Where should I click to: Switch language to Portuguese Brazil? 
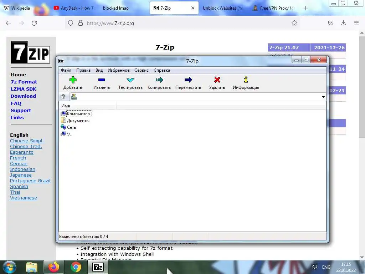pos(30,181)
